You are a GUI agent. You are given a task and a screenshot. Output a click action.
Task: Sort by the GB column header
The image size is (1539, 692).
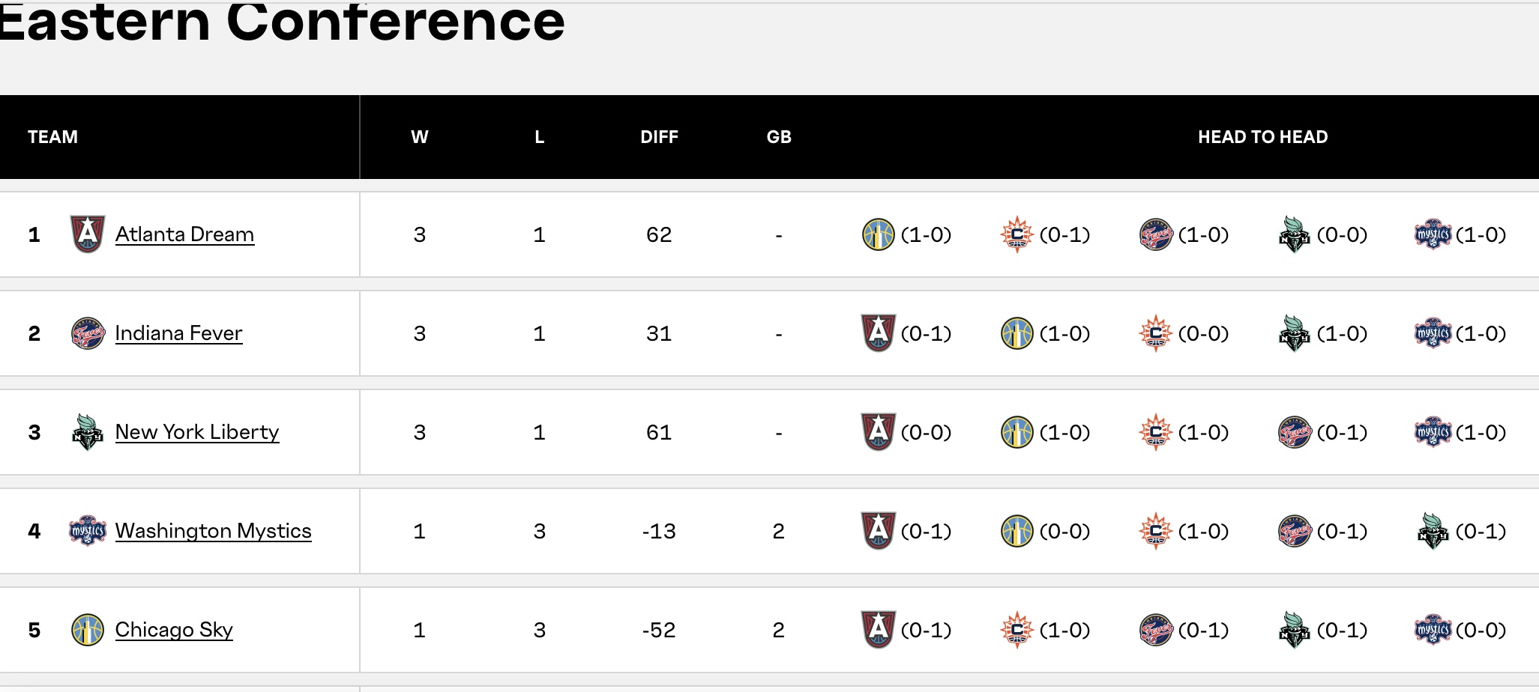tap(779, 137)
